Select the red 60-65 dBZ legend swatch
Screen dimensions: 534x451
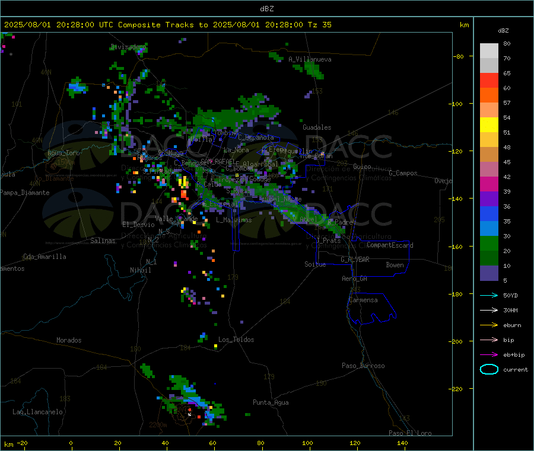point(489,80)
